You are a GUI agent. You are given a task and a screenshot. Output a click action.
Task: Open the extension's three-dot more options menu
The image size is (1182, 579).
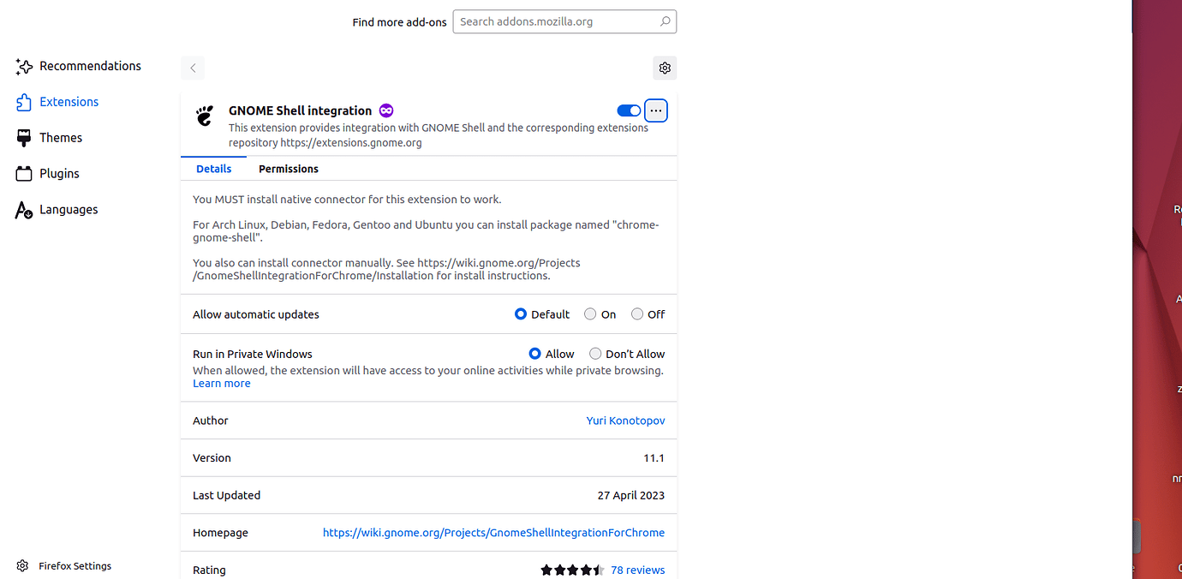(x=656, y=110)
